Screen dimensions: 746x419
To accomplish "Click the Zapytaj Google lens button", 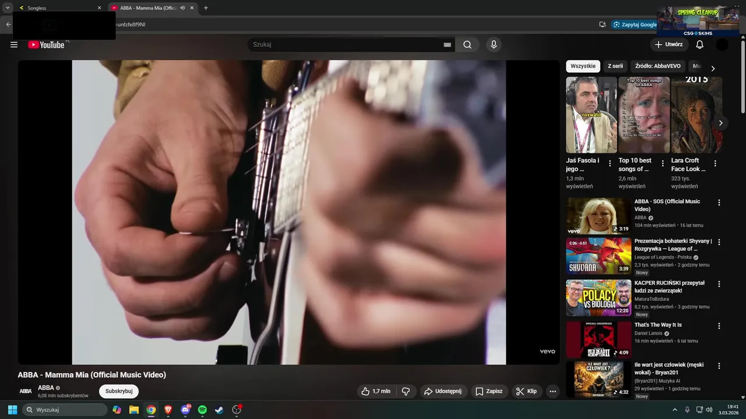I will point(634,24).
